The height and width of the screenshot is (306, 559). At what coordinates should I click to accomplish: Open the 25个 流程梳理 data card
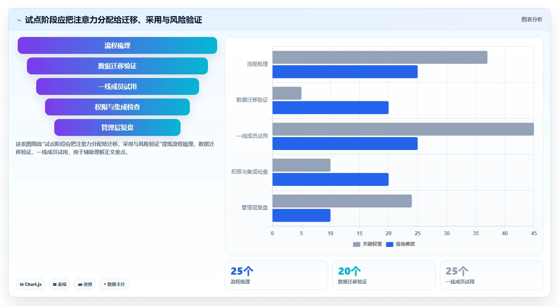(x=276, y=275)
